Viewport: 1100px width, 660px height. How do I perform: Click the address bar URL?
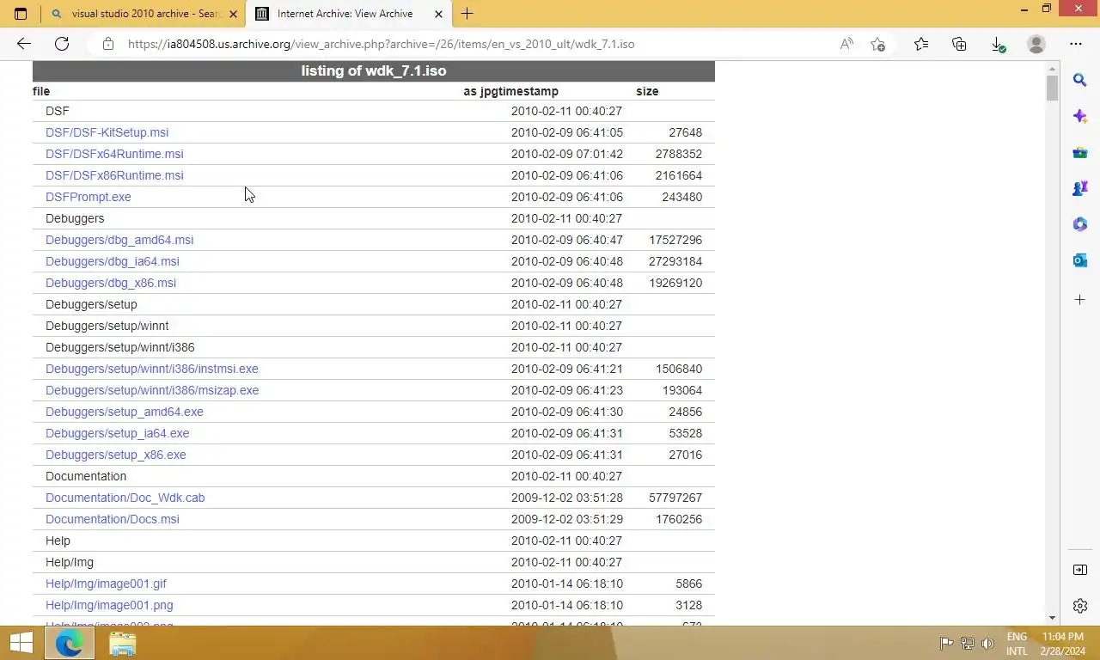coord(381,44)
